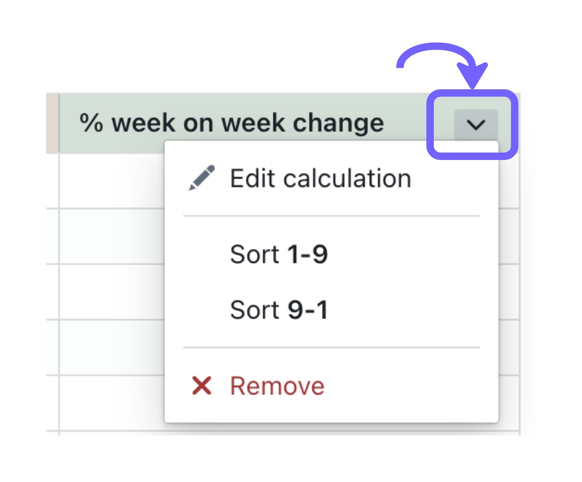The height and width of the screenshot is (482, 582).
Task: Select second row cell left of menu
Action: tap(112, 236)
